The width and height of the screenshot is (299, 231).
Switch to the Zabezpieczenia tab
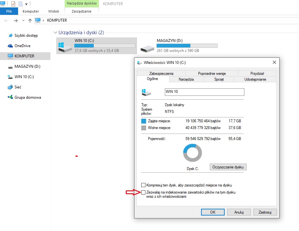click(161, 74)
